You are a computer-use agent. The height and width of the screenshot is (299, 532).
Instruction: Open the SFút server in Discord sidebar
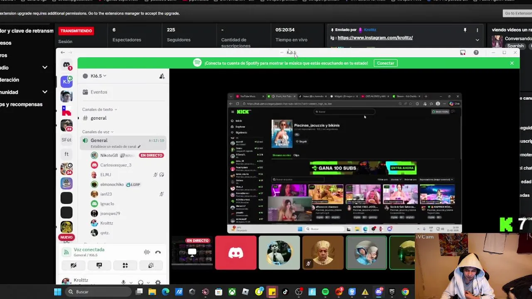coord(66,140)
